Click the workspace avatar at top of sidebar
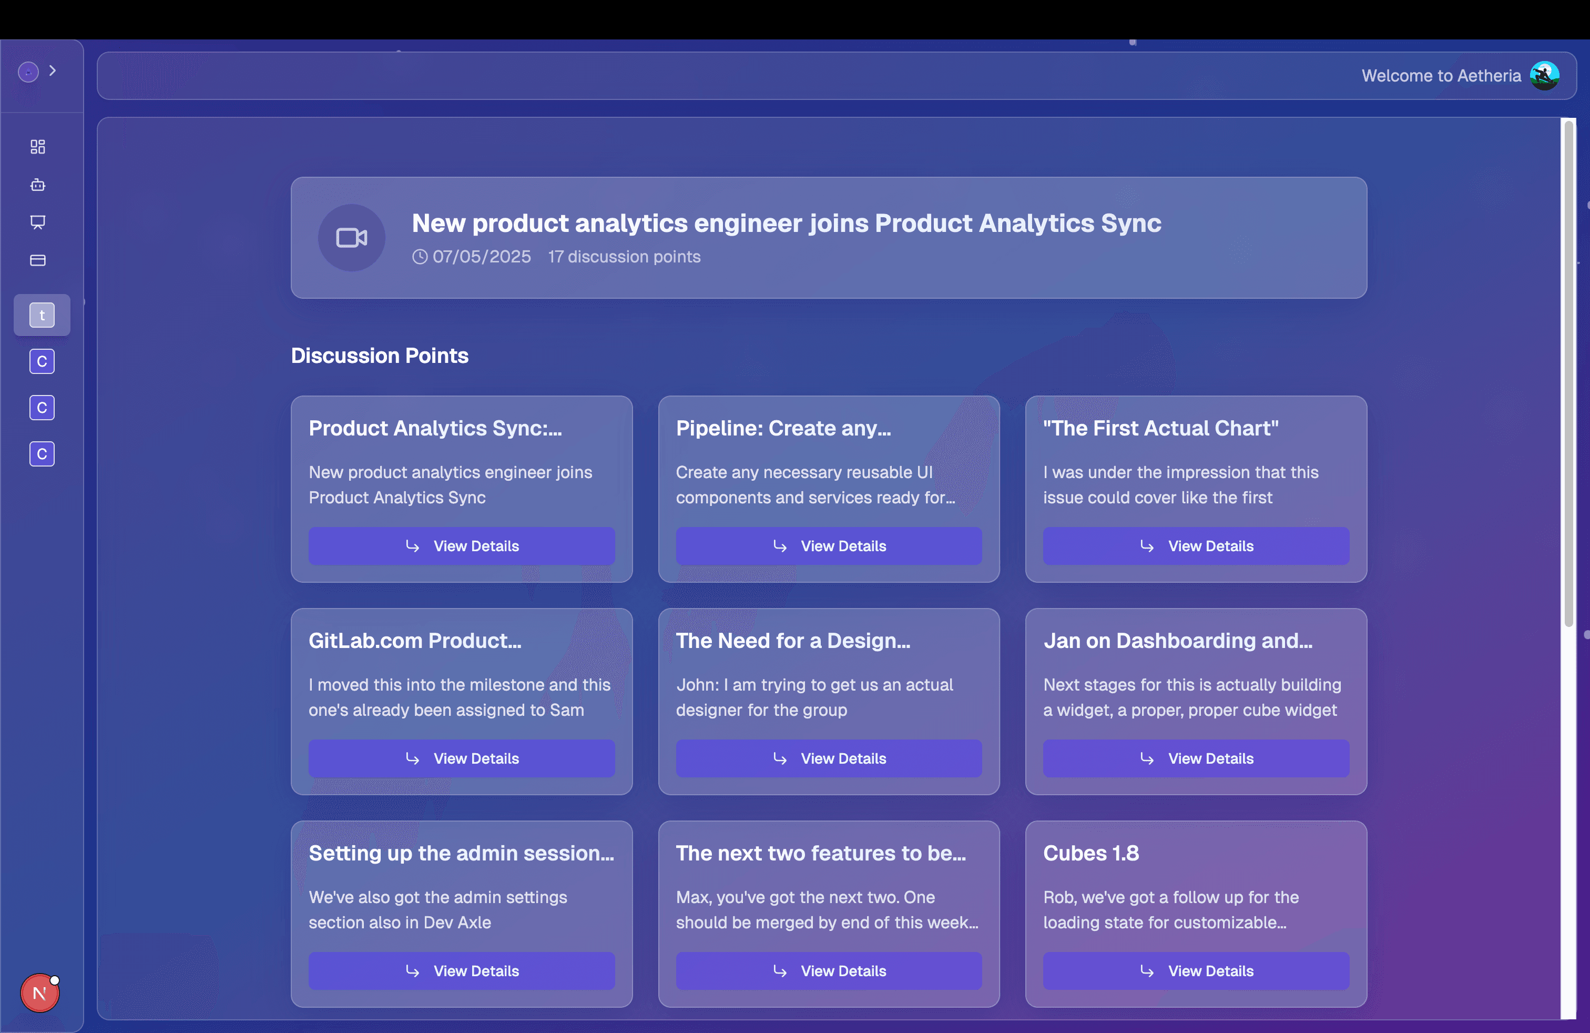The width and height of the screenshot is (1590, 1033). click(x=28, y=71)
